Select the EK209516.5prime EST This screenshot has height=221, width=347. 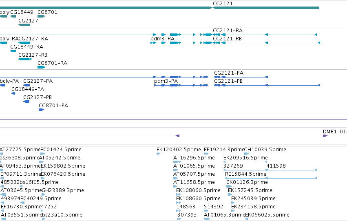(x=245, y=162)
